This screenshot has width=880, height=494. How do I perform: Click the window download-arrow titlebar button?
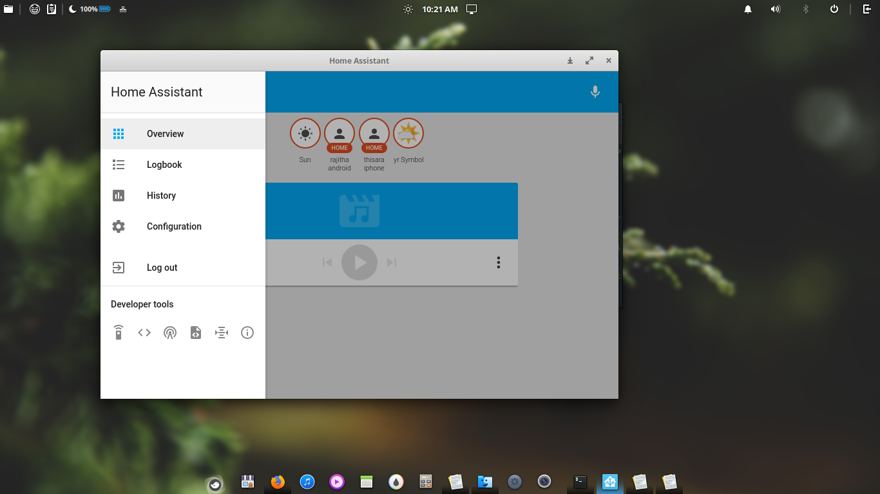coord(570,60)
